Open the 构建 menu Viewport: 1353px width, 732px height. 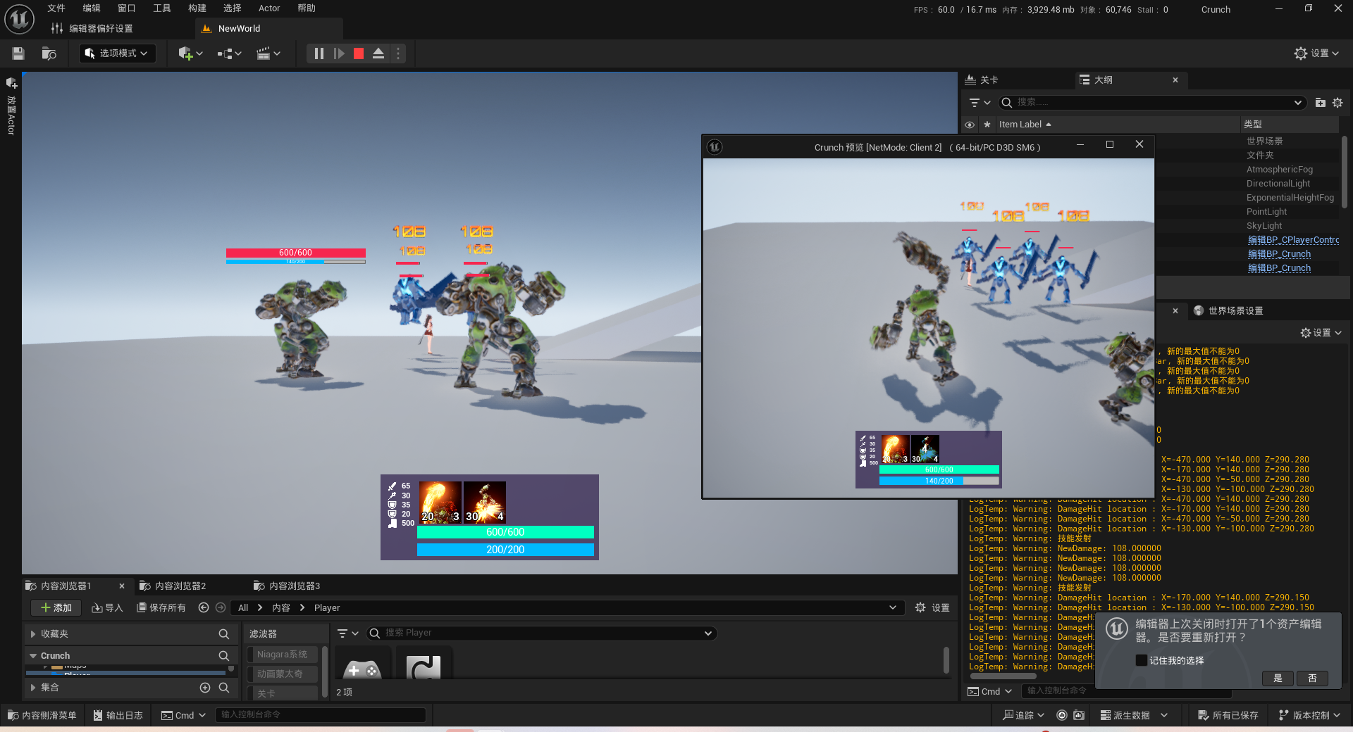[x=197, y=8]
